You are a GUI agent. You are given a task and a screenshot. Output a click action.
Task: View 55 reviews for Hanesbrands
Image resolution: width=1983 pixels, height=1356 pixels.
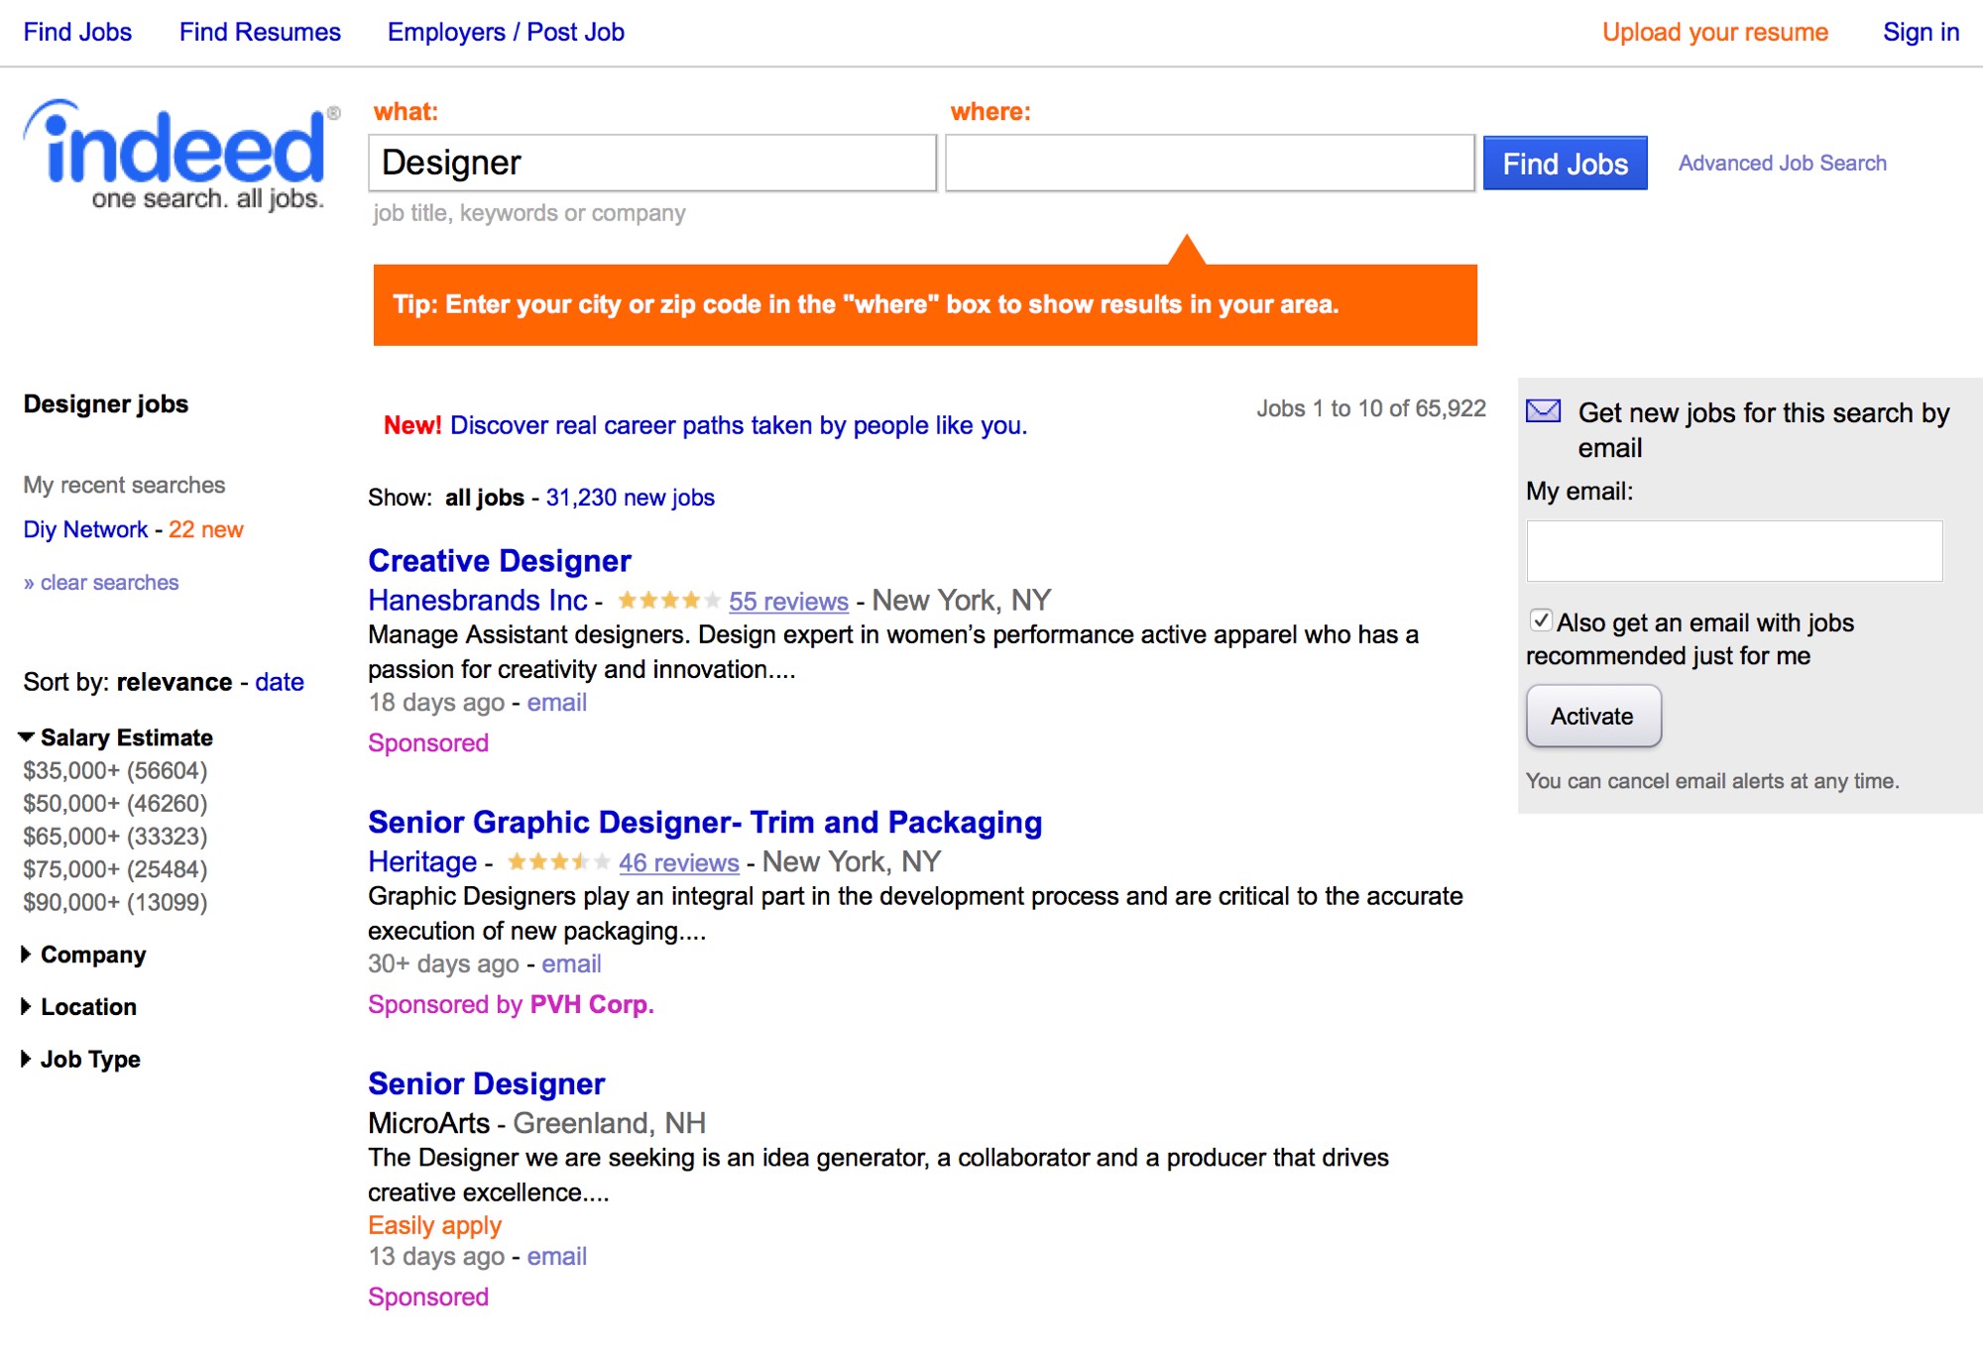[x=788, y=602]
